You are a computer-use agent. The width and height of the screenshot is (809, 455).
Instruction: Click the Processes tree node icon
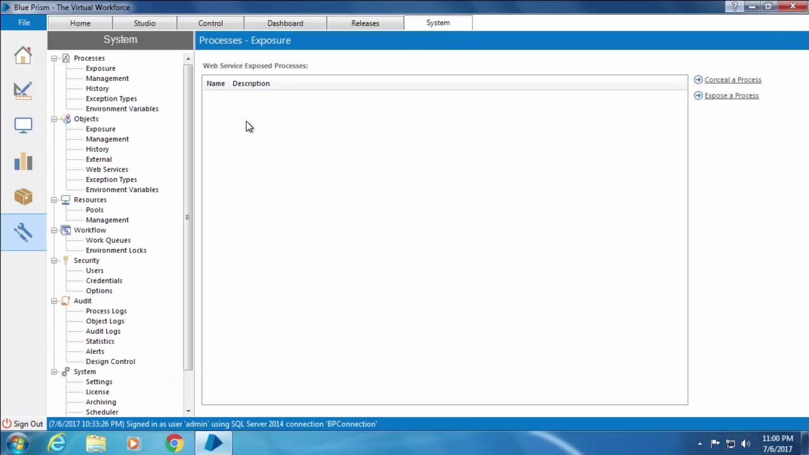tap(66, 58)
